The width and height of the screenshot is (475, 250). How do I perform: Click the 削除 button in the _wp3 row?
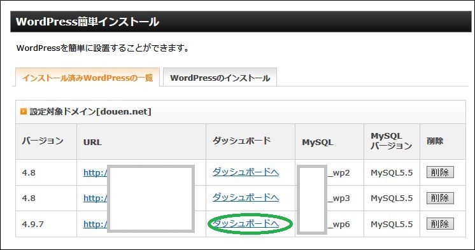pos(440,198)
